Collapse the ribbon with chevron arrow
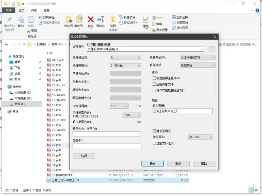 pyautogui.click(x=252, y=10)
